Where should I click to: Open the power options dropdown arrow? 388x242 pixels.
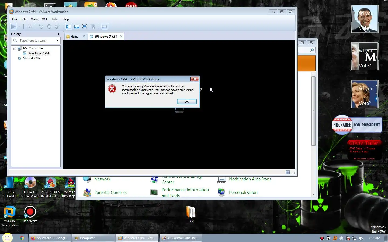[19, 26]
